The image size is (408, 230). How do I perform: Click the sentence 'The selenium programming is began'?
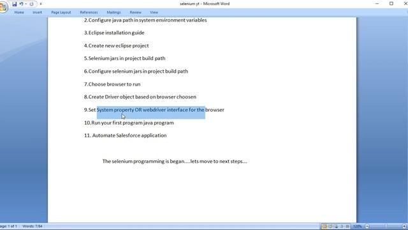click(x=143, y=161)
